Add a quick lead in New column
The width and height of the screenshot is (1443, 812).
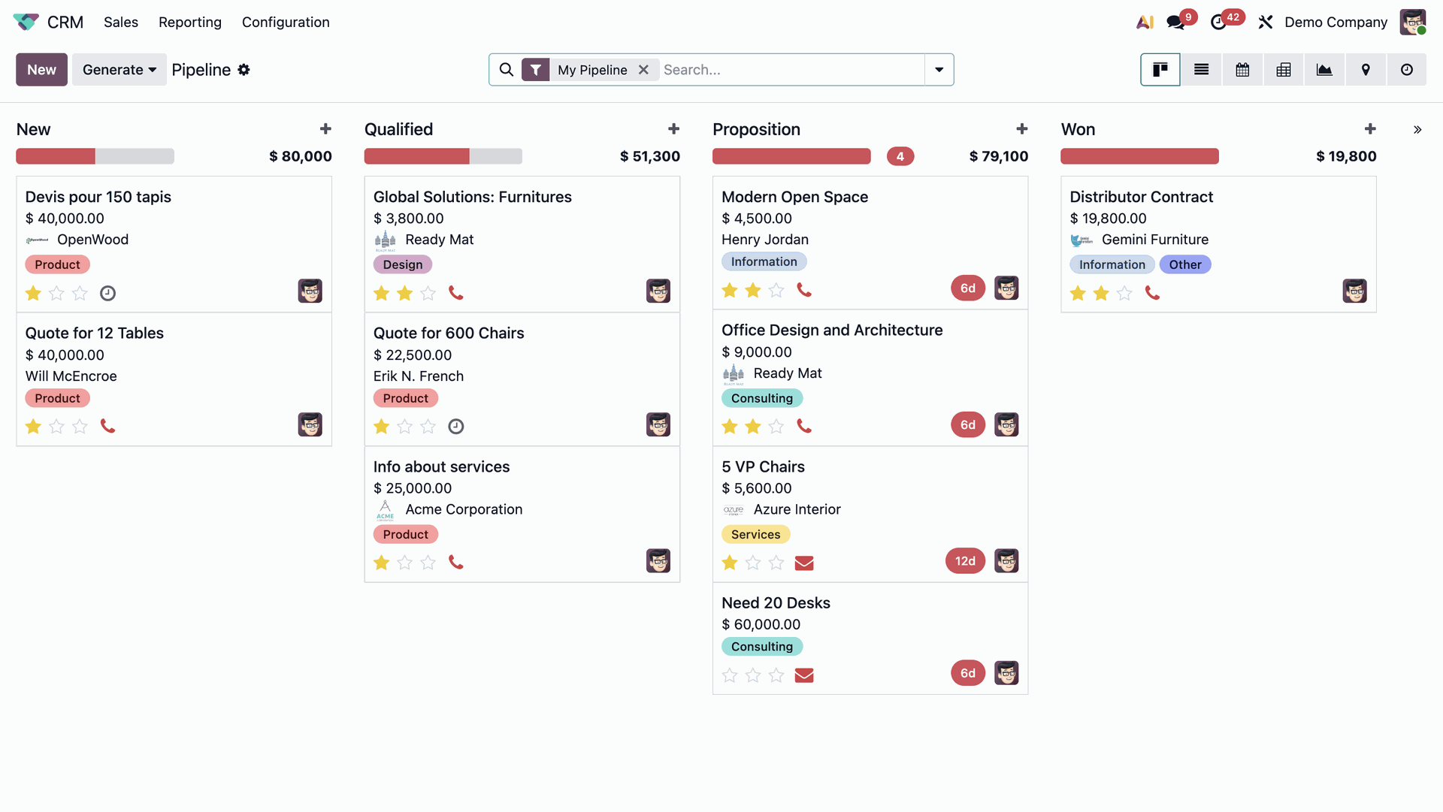[325, 129]
